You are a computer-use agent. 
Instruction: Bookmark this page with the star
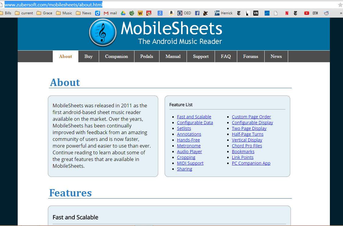pyautogui.click(x=340, y=5)
